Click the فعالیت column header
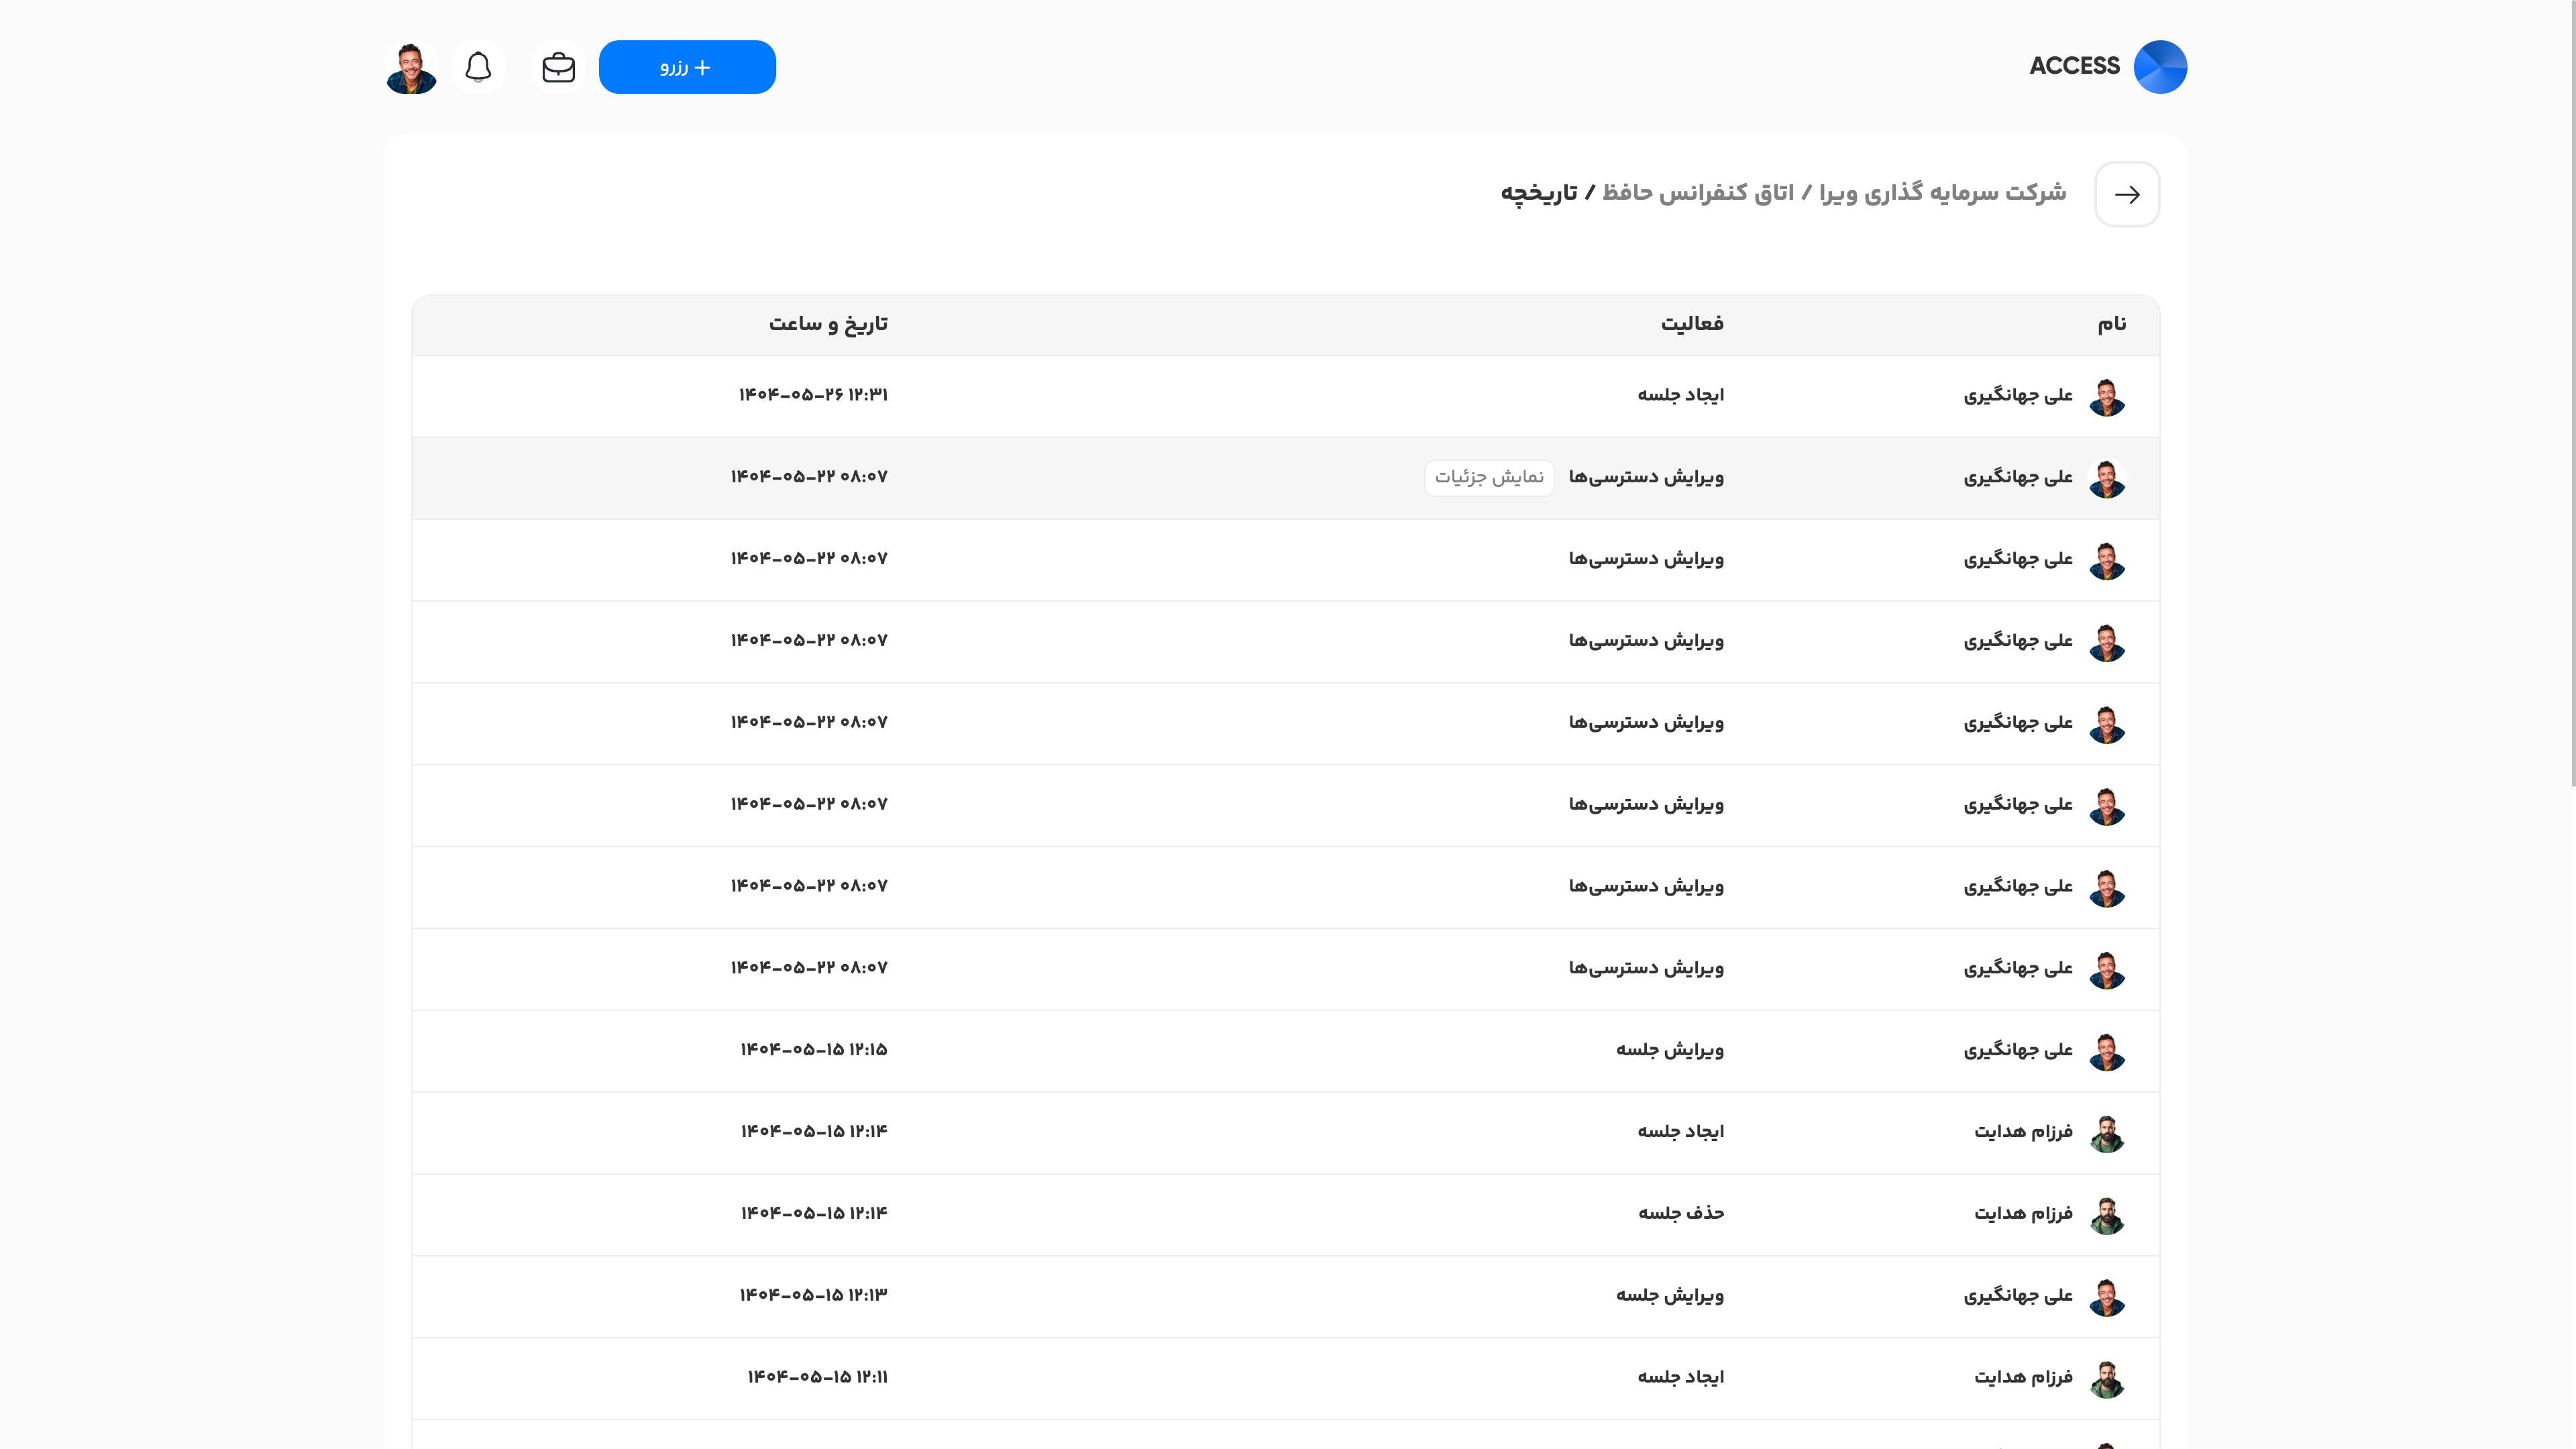The image size is (2576, 1449). point(1692,324)
